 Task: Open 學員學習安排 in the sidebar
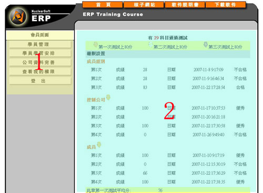pos(40,53)
